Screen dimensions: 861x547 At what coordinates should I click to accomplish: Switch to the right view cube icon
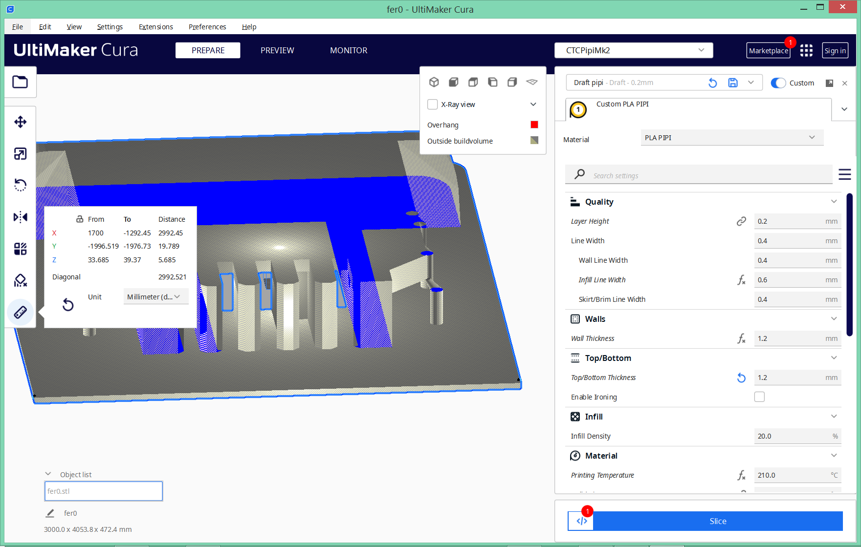[x=512, y=82]
